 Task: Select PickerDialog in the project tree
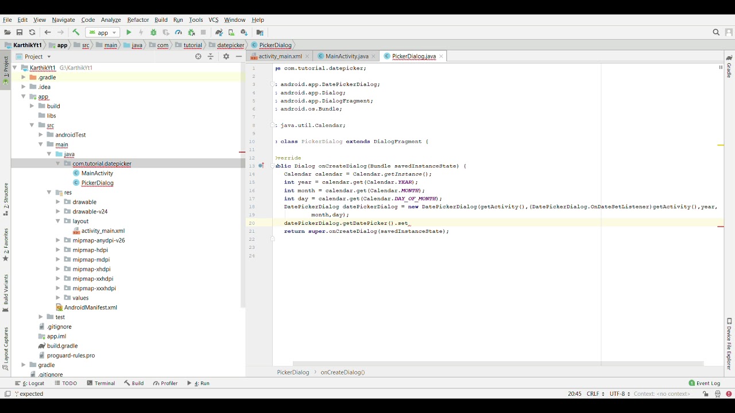click(x=97, y=183)
